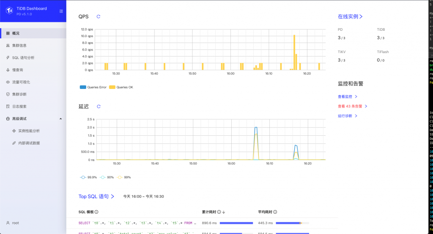Viewport: 433px width, 234px height.
Task: Click the 运行诊断 link
Action: point(348,116)
